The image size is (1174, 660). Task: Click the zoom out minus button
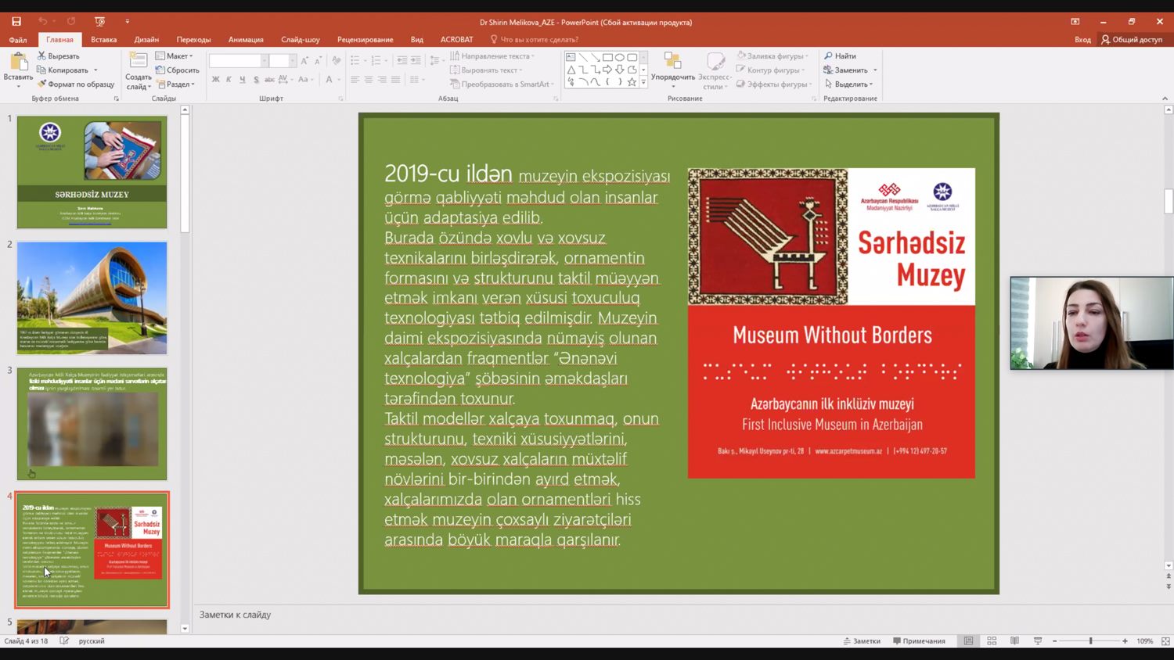(1054, 641)
